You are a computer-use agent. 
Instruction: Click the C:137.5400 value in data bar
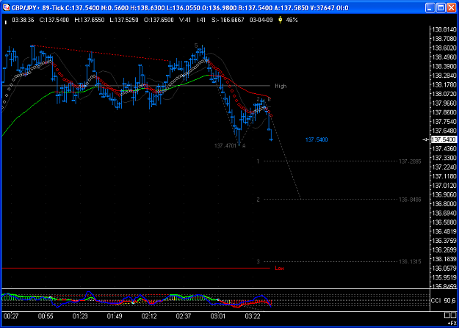point(54,20)
